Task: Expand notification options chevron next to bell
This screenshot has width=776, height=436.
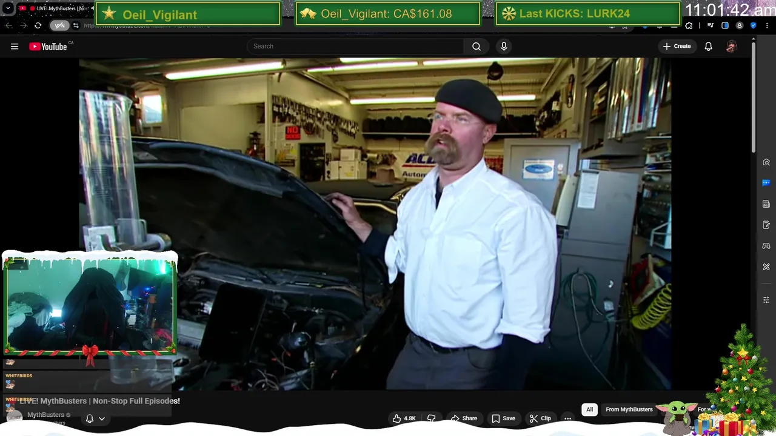Action: tap(102, 418)
